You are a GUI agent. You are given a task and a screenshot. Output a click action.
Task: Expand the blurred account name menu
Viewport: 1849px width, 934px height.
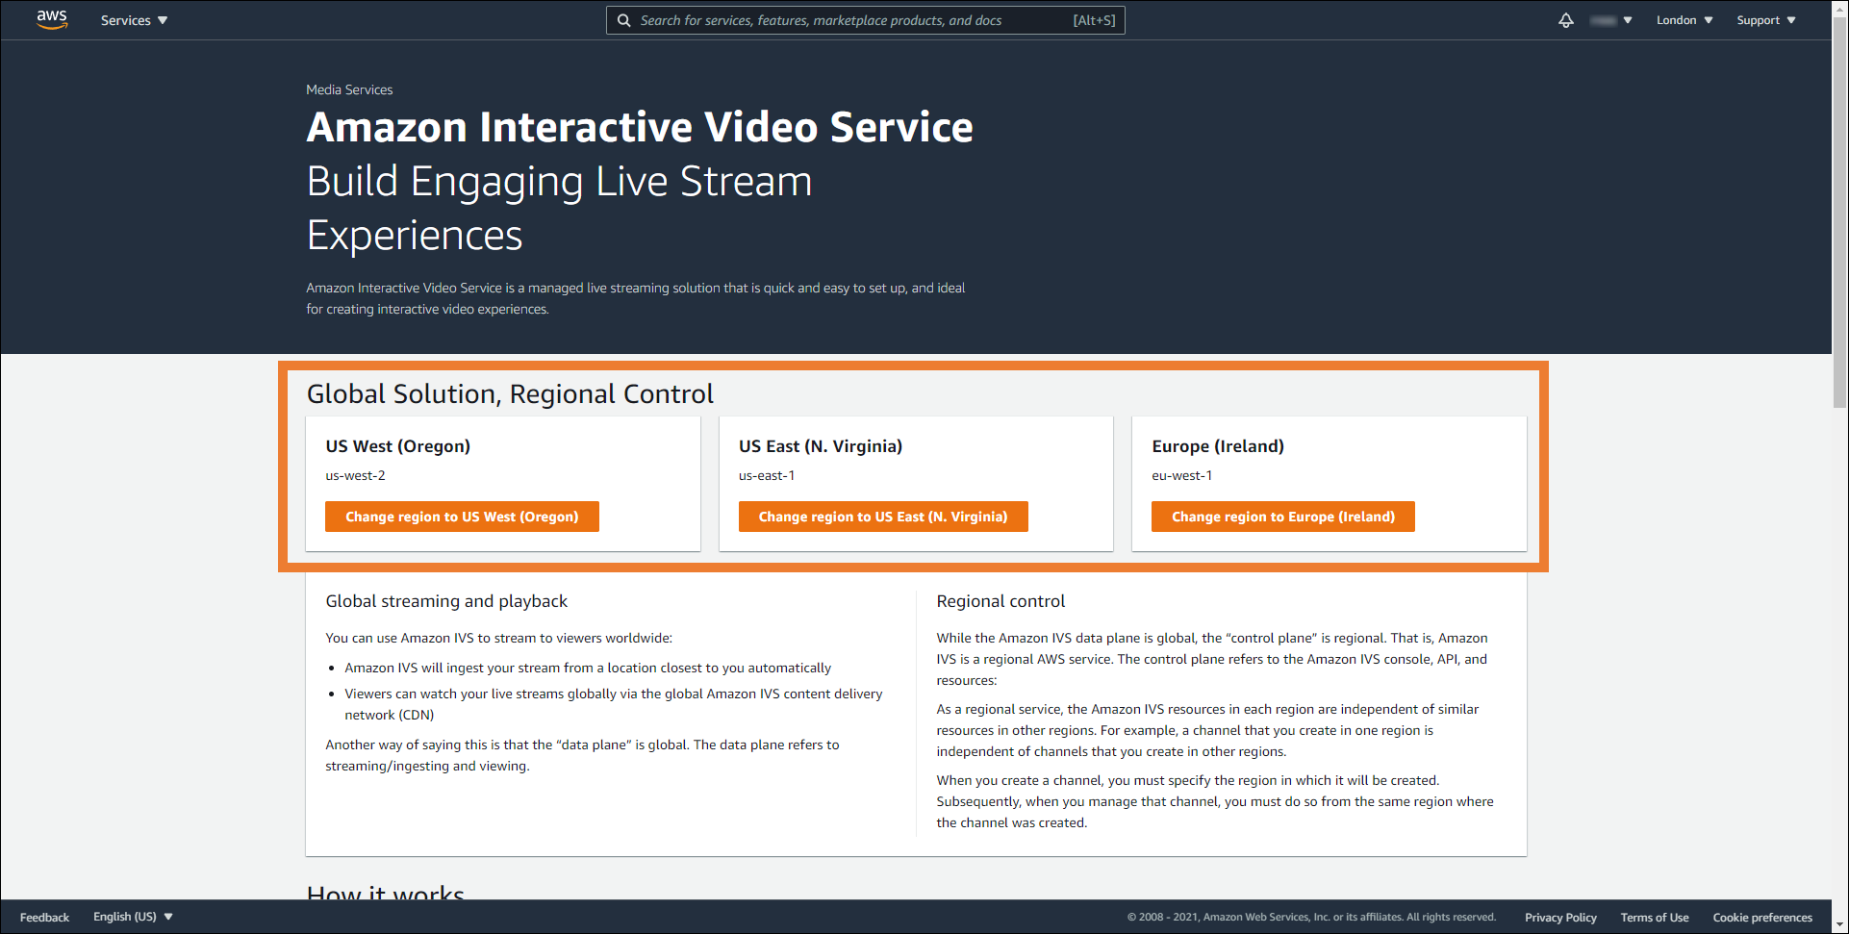pos(1610,20)
